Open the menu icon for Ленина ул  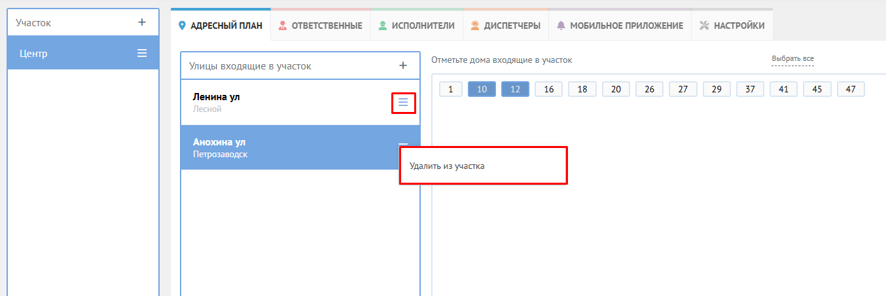[403, 103]
